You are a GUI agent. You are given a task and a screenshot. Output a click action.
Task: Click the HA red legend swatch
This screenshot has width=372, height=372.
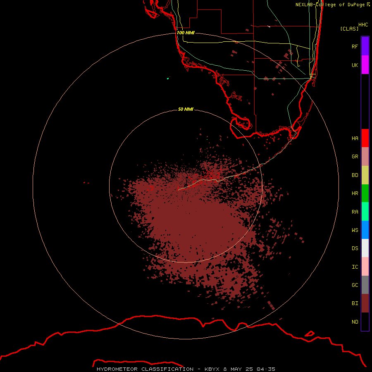[365, 138]
